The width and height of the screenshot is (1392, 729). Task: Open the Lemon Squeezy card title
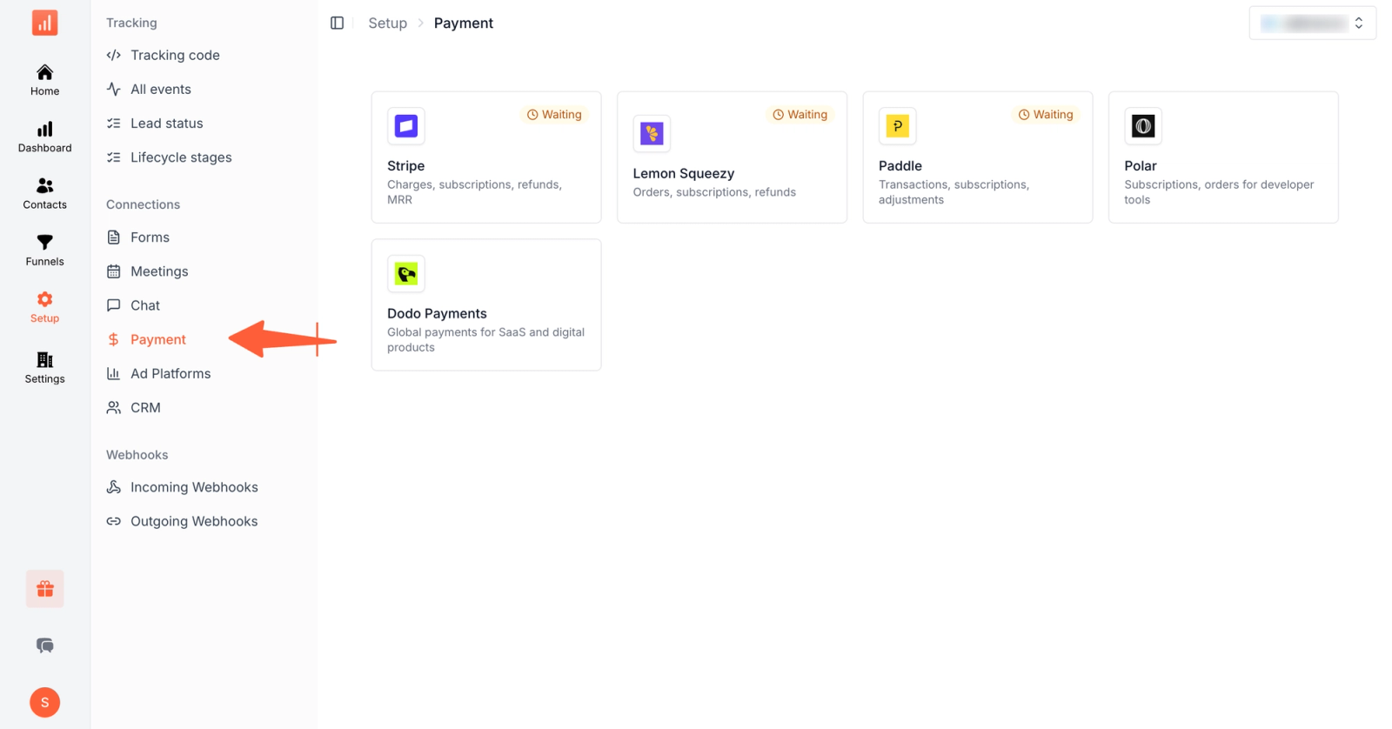(684, 173)
